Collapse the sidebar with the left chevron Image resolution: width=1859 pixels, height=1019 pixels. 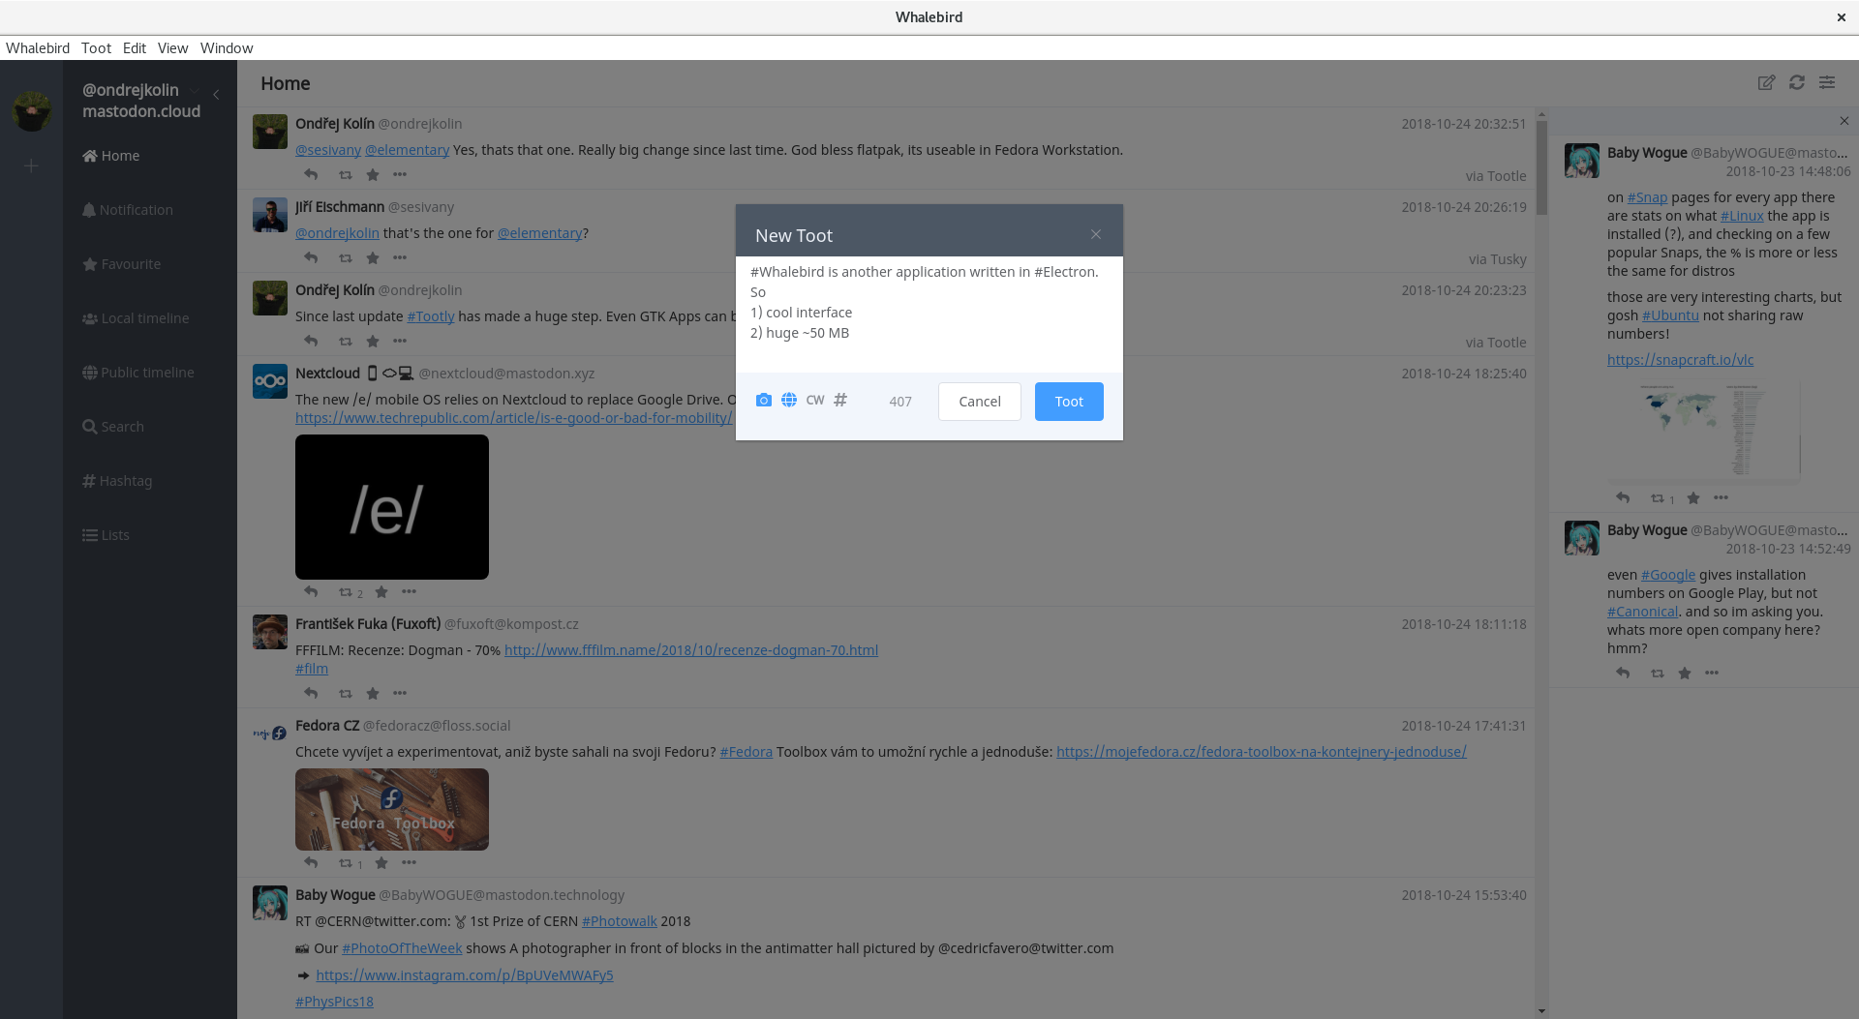point(216,95)
